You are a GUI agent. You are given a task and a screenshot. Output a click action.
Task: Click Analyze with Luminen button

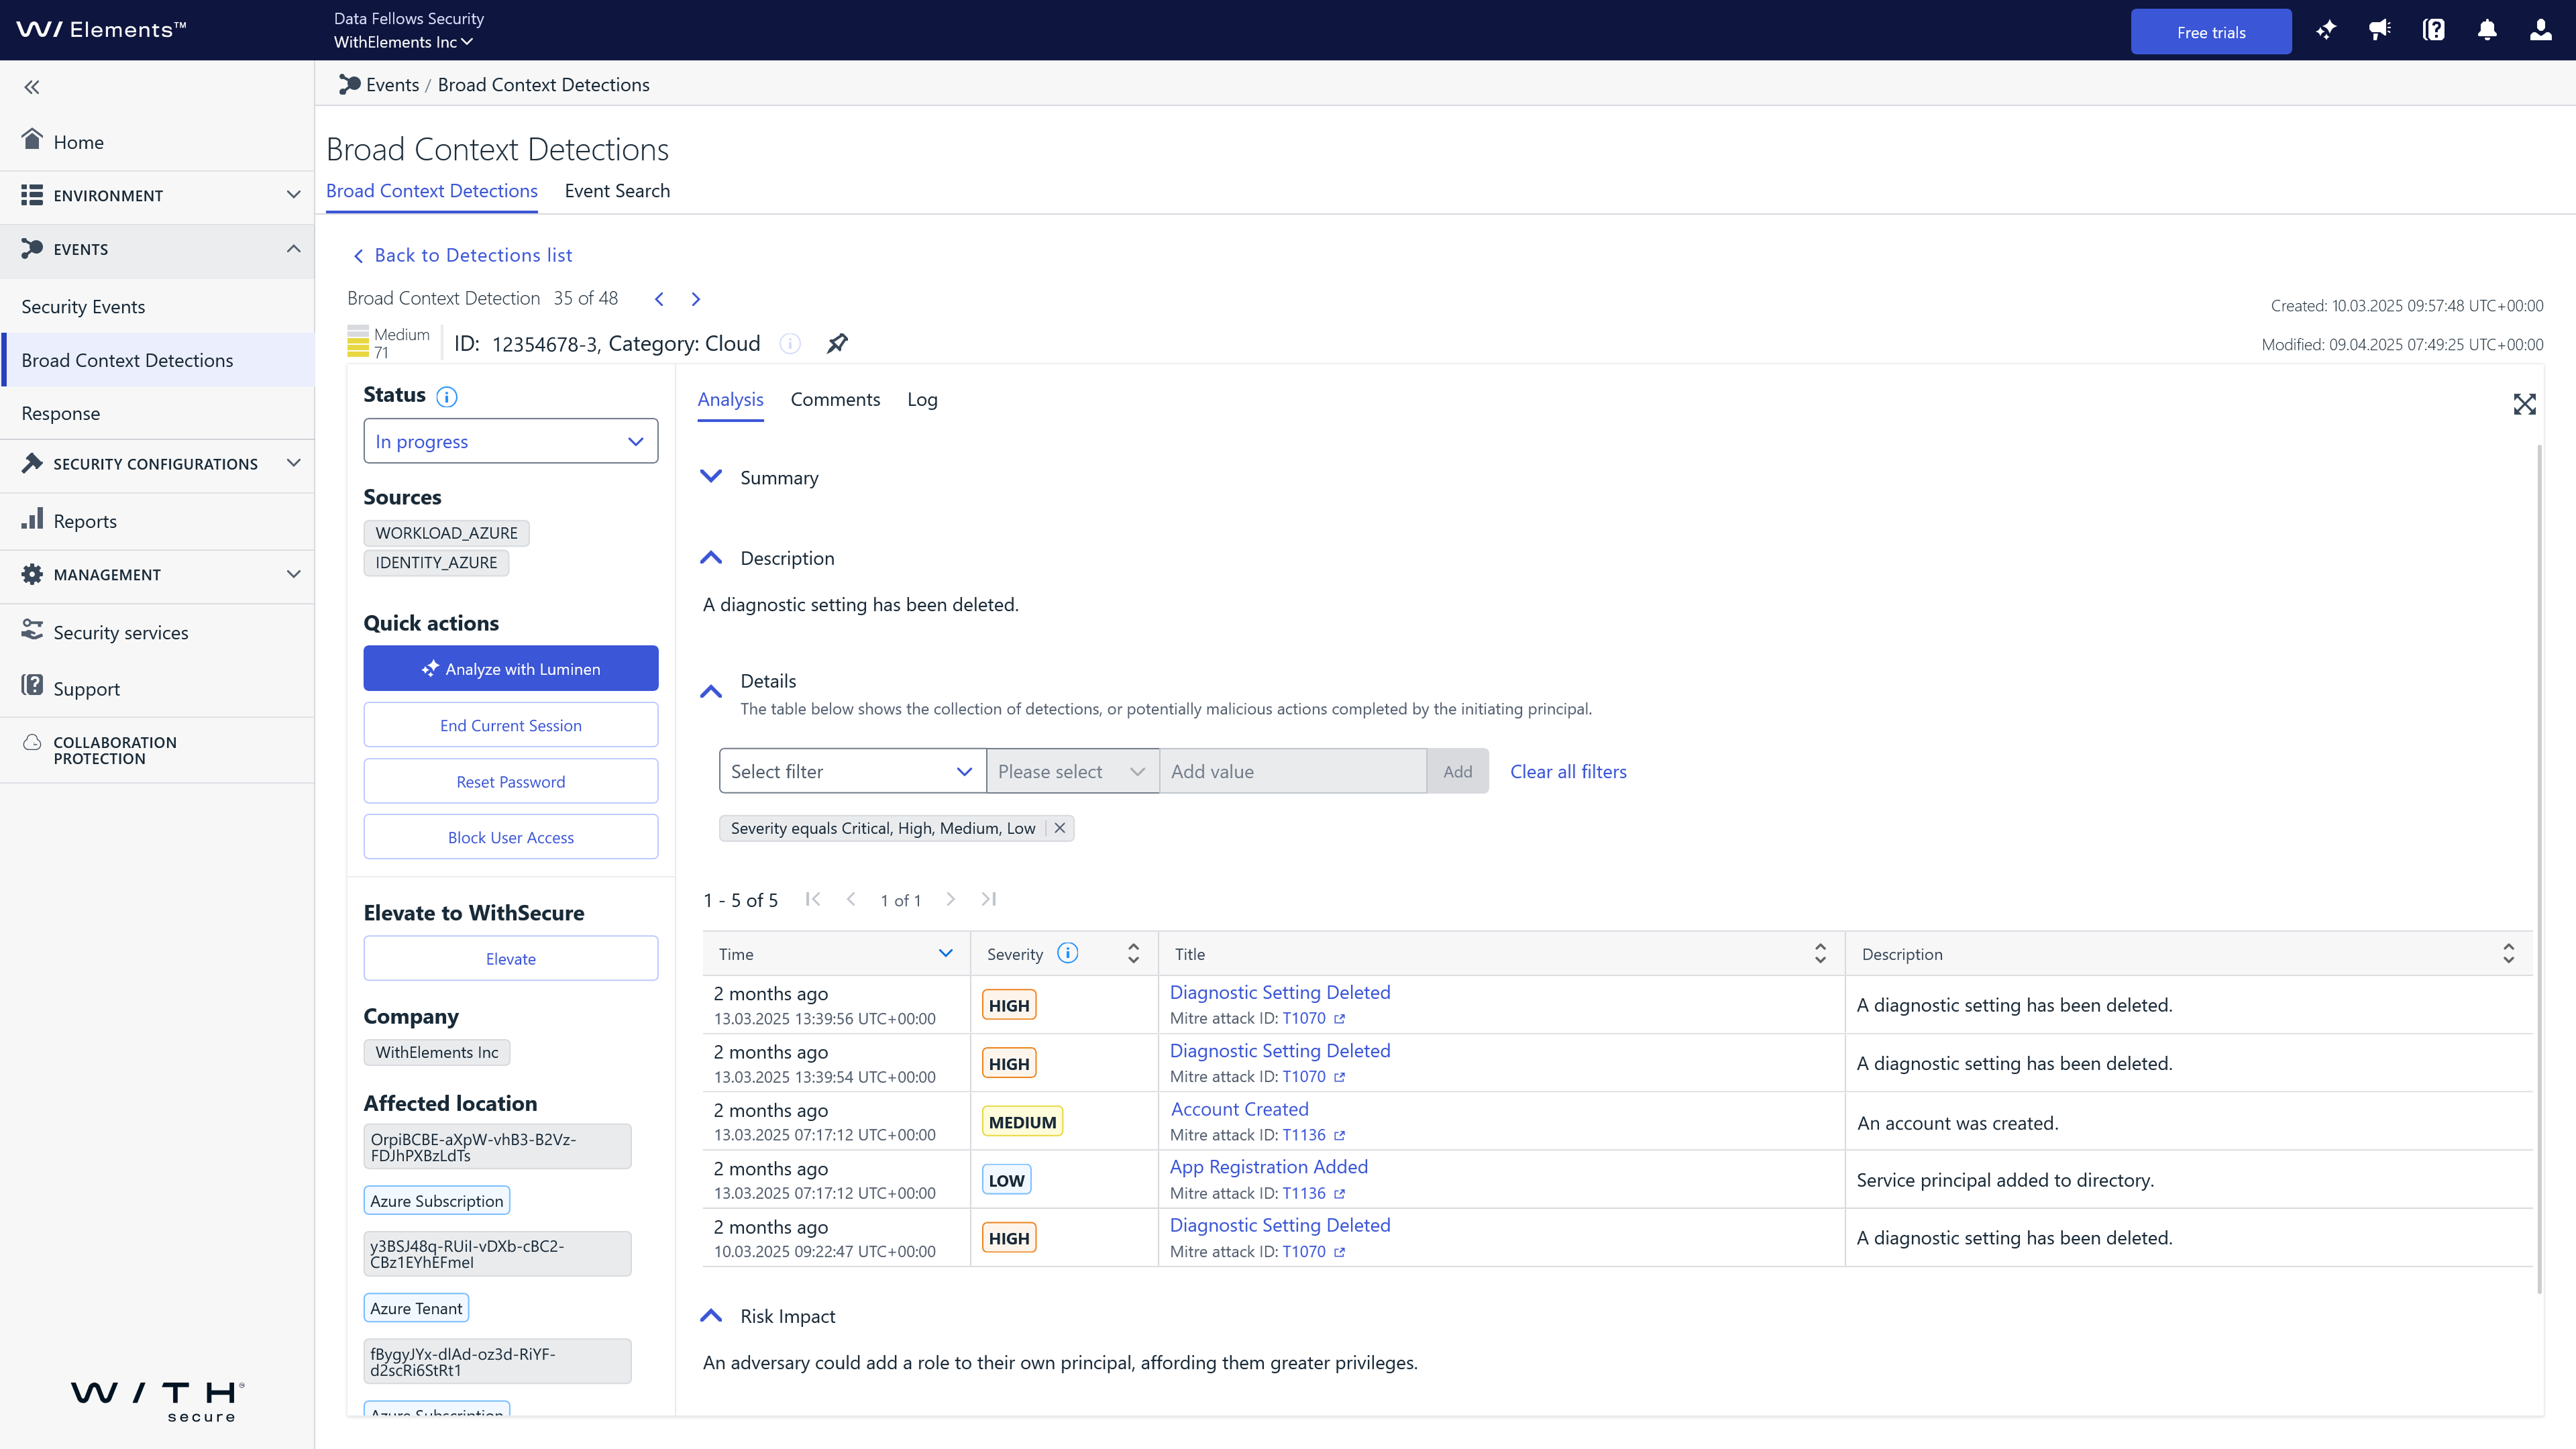510,668
